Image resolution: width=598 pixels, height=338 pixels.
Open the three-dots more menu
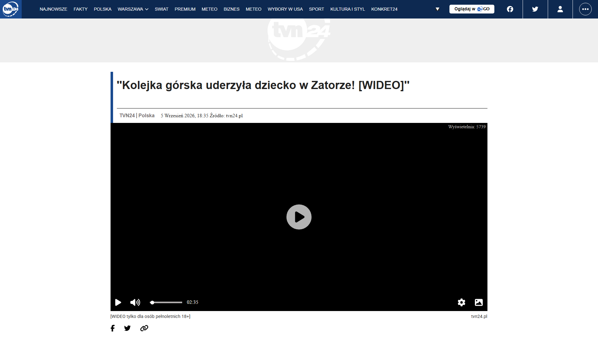pyautogui.click(x=585, y=9)
